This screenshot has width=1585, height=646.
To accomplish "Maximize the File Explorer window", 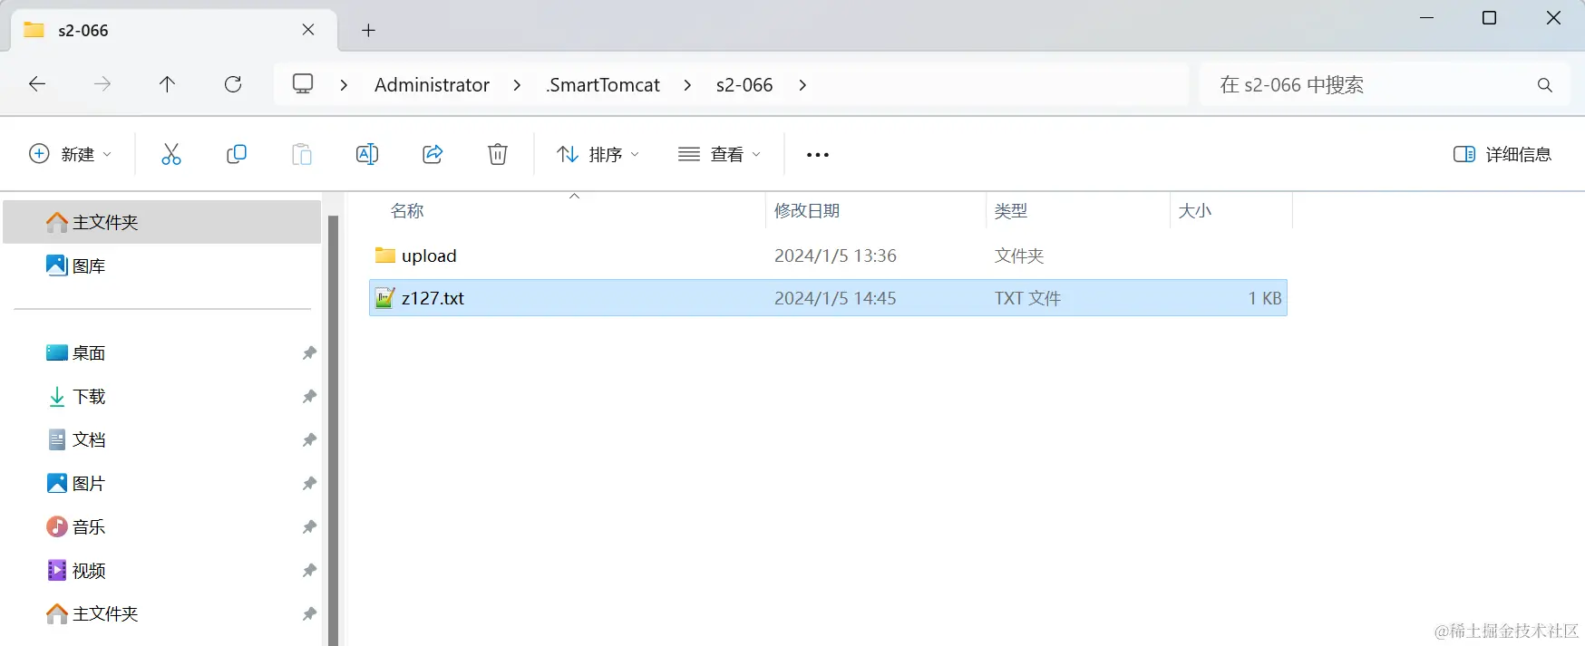I will point(1489,18).
